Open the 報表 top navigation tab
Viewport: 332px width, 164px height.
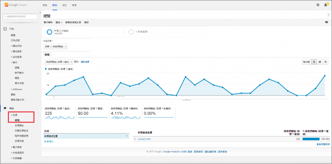click(55, 5)
